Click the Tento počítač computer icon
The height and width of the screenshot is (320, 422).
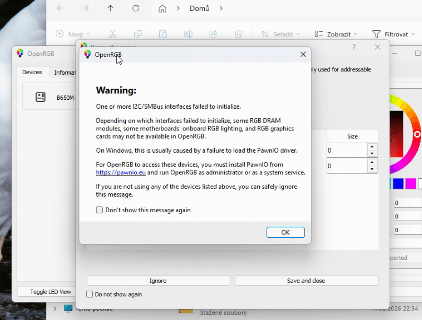[x=68, y=309]
